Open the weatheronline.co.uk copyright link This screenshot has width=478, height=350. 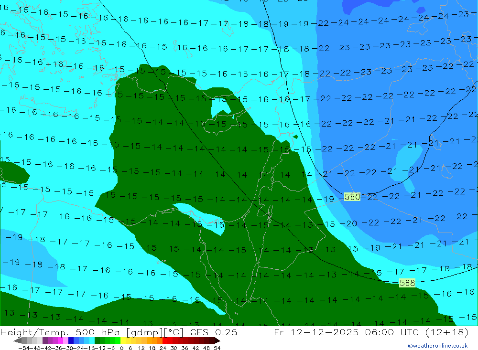438,346
